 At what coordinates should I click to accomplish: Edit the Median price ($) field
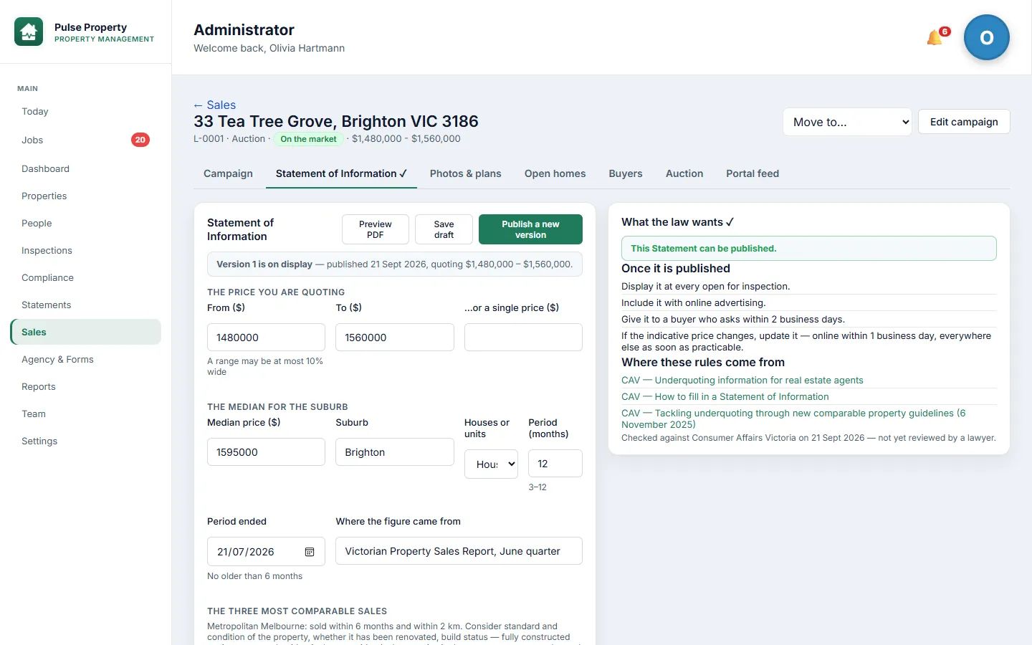pos(266,452)
